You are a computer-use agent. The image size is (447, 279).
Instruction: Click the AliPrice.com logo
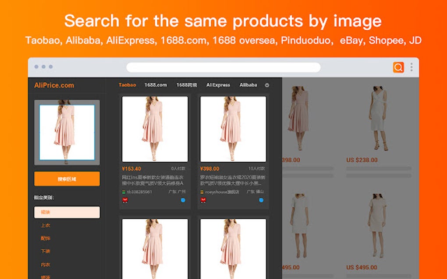[53, 85]
